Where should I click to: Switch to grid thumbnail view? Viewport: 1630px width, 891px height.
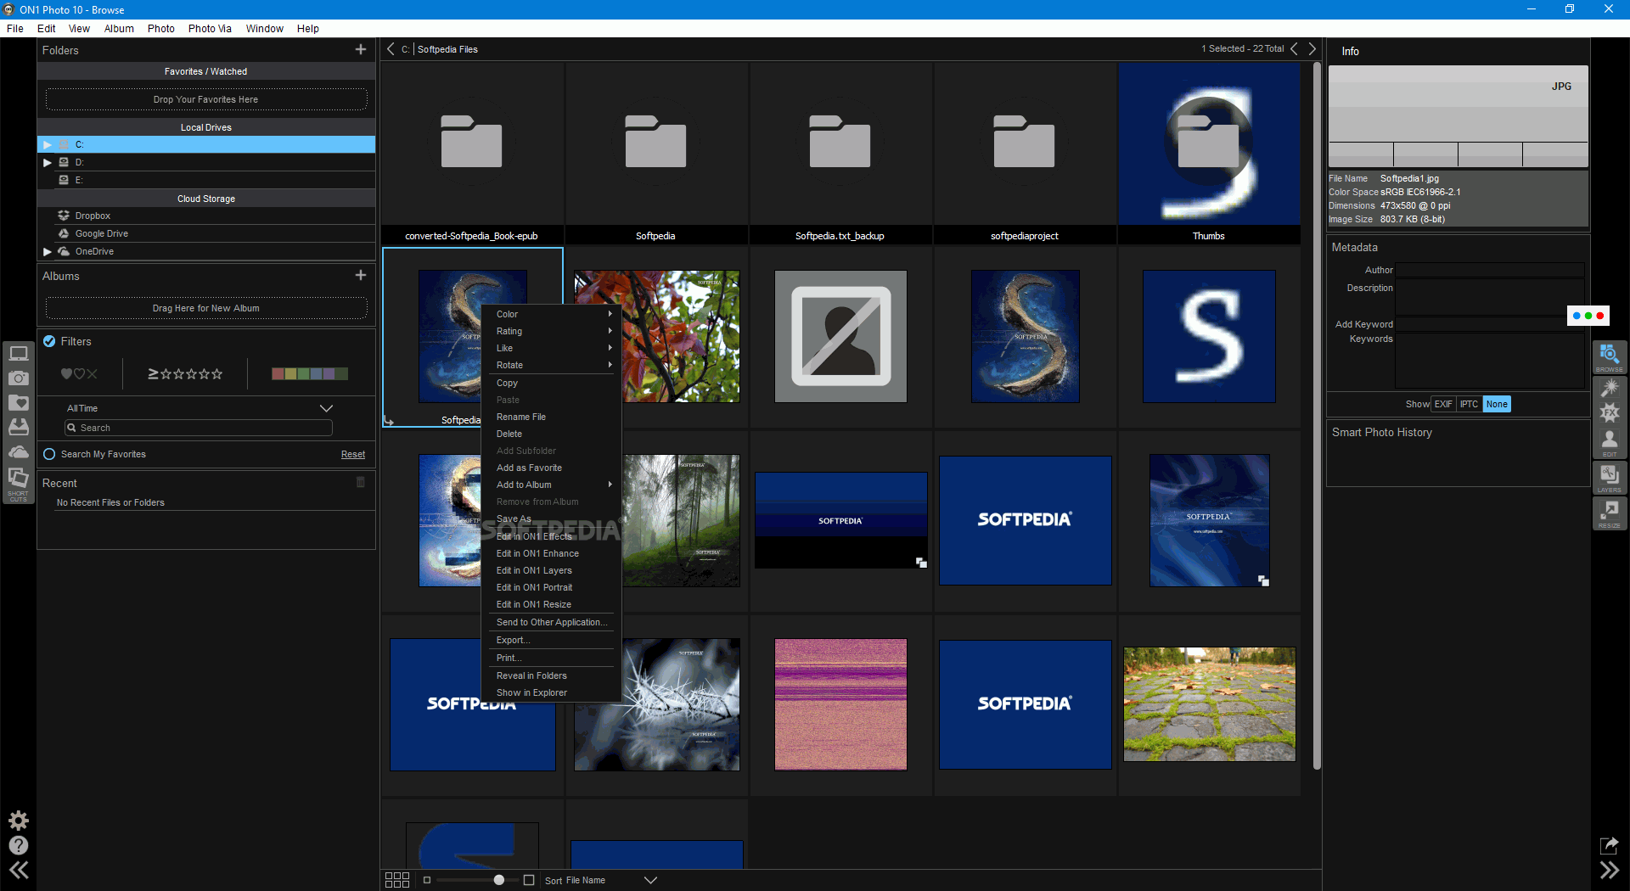point(397,880)
